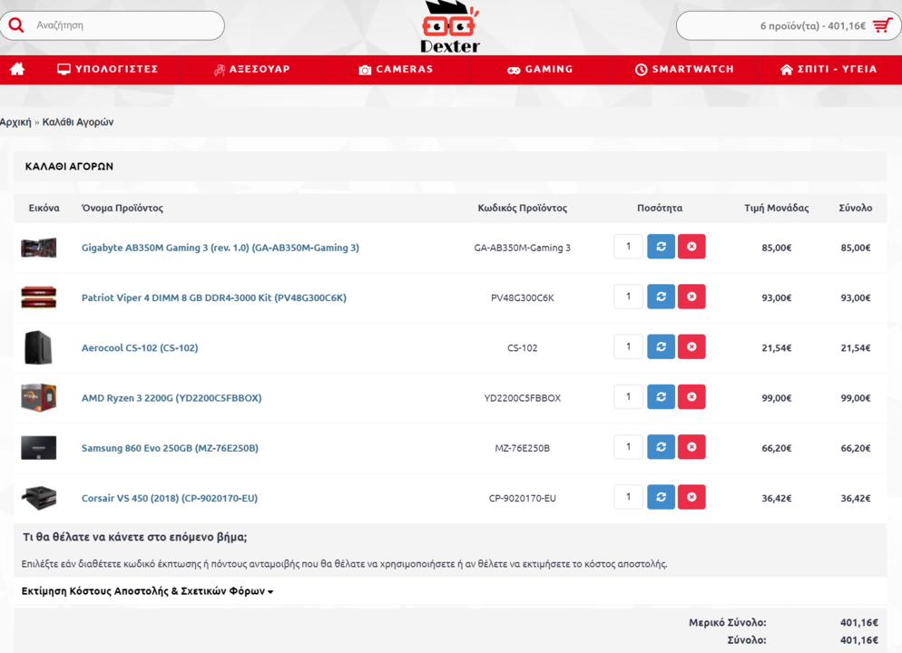Click quantity field for Aerocool CS-102
Screen dimensions: 902x653
[x=628, y=346]
